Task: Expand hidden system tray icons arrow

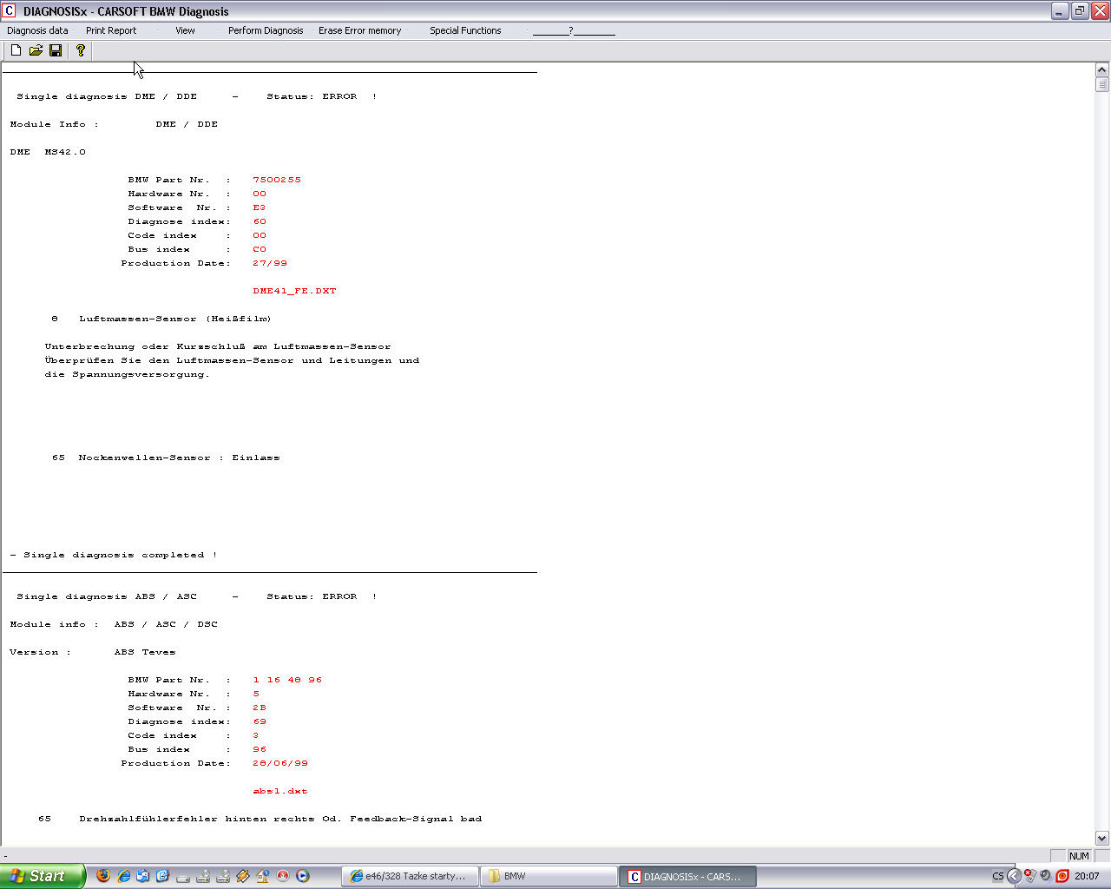Action: pyautogui.click(x=1013, y=876)
